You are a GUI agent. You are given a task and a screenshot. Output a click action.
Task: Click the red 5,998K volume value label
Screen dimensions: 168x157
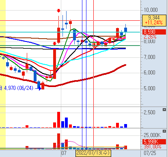[154, 142]
